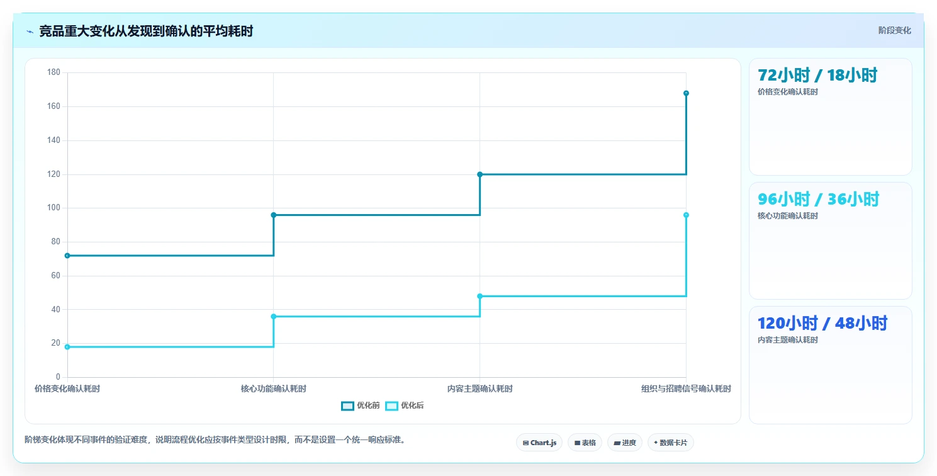Toggle the 优化前 legend swatch

pos(347,405)
